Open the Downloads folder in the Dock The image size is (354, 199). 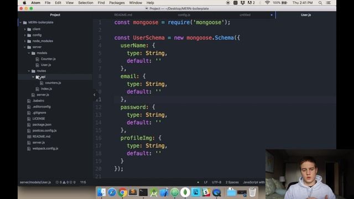231,192
